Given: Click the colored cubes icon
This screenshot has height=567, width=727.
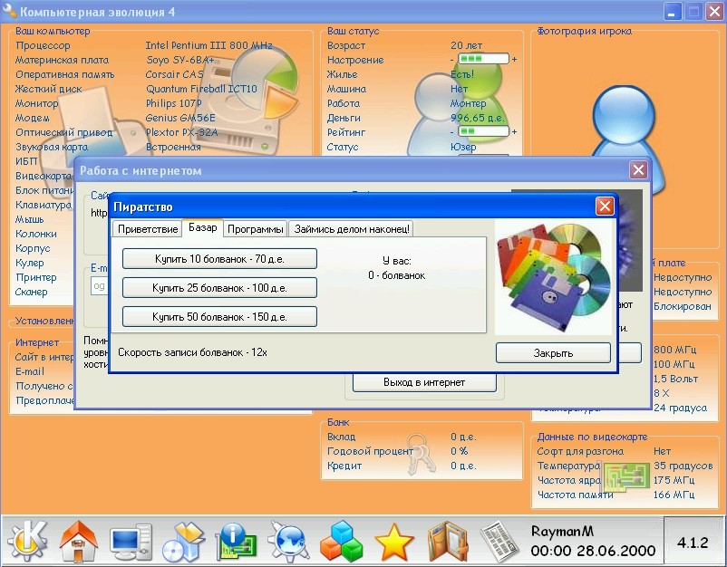Looking at the screenshot, I should click(341, 541).
